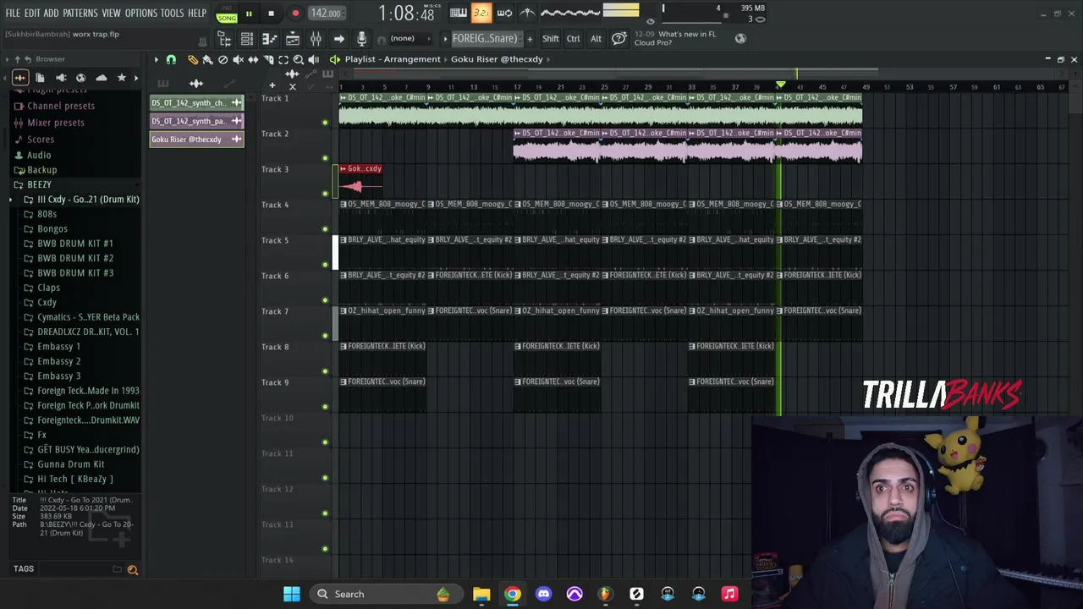Select the playlist delete tool
Screen dimensions: 1083x609
[x=223, y=59]
